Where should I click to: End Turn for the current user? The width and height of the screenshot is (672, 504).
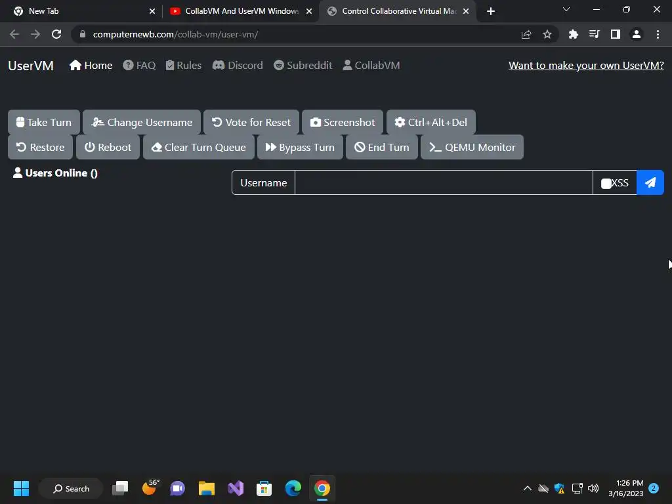[x=382, y=147]
